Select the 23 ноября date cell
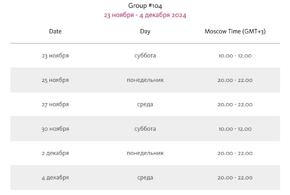 click(55, 56)
